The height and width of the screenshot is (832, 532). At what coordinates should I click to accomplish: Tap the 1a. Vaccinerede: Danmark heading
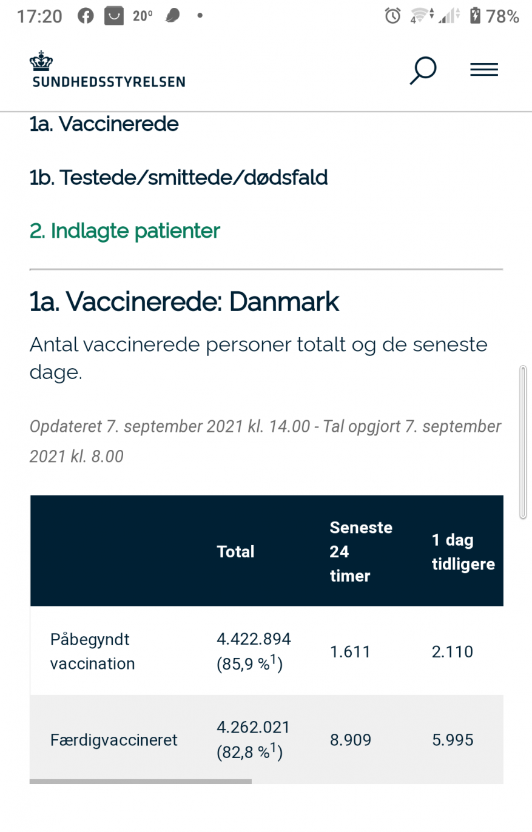pos(184,301)
